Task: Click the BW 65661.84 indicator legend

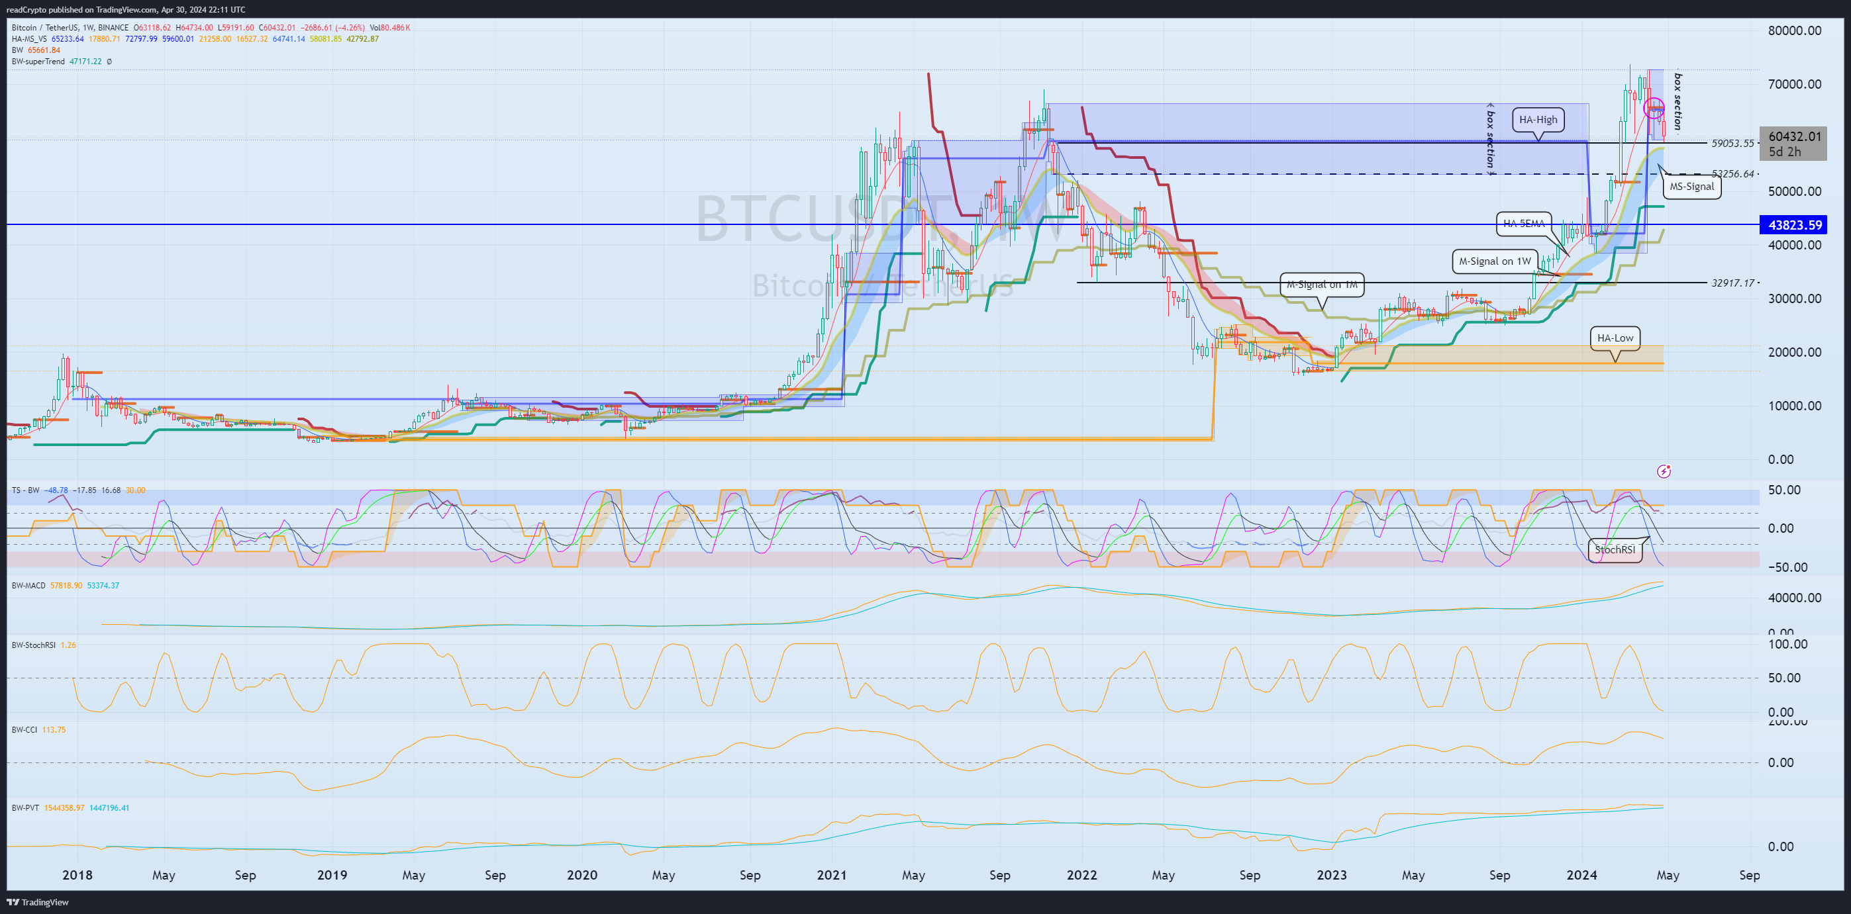Action: [36, 50]
